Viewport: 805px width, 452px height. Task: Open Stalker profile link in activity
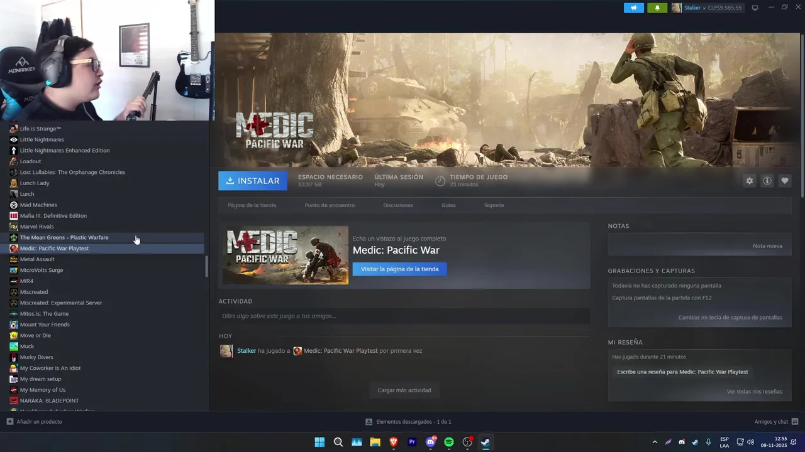(247, 351)
